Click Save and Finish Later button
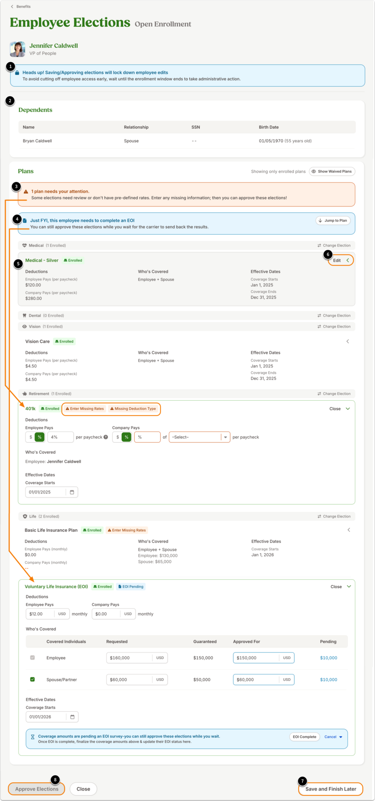The height and width of the screenshot is (801, 375). coord(331,789)
